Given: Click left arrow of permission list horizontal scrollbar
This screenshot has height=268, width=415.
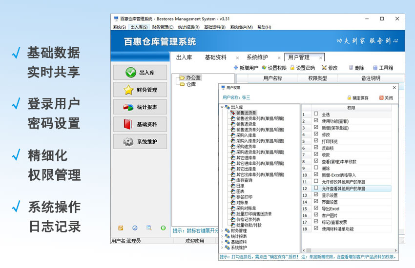Looking at the screenshot, I should (304, 250).
